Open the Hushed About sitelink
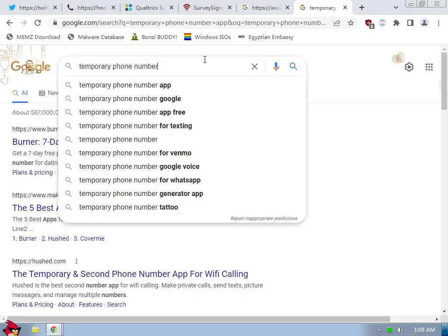This screenshot has width=448, height=336. click(x=66, y=304)
